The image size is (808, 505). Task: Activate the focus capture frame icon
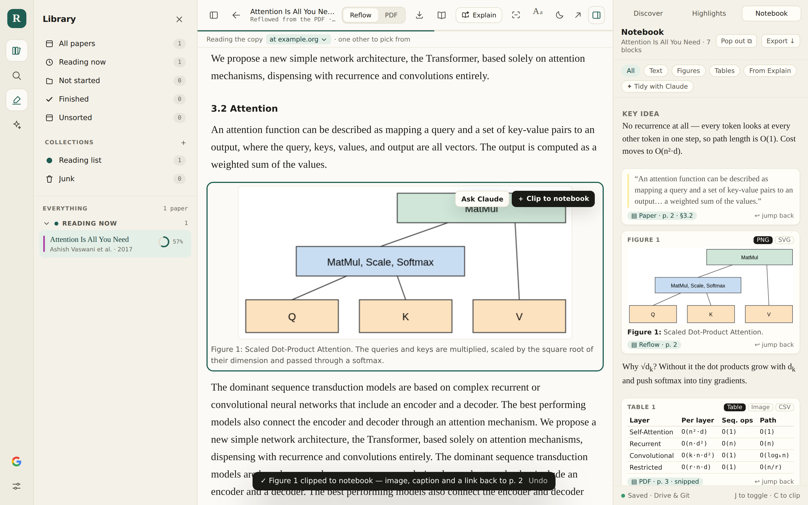(x=516, y=15)
